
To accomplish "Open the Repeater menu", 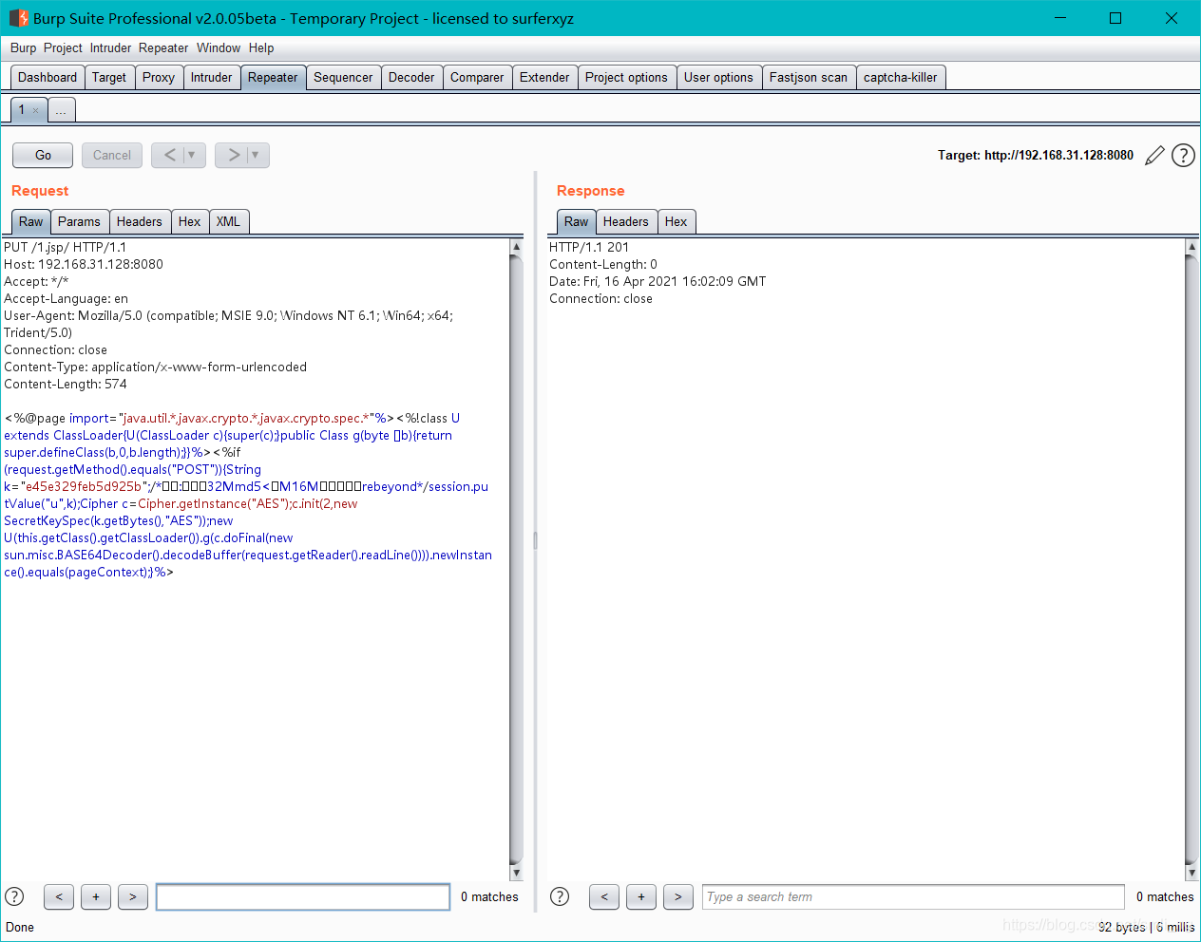I will 163,47.
